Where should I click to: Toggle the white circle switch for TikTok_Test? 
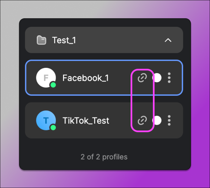(x=157, y=120)
